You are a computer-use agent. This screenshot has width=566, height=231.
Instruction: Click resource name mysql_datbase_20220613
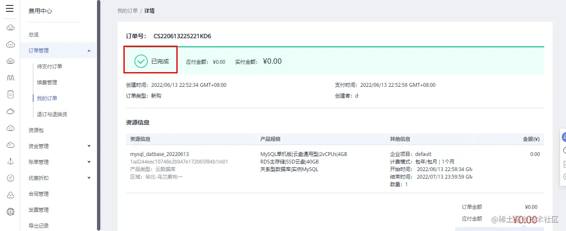[x=160, y=154]
